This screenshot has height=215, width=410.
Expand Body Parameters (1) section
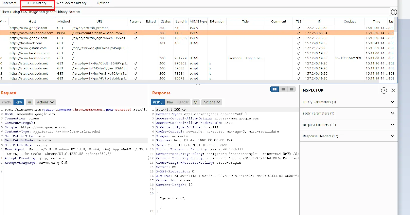click(348, 113)
